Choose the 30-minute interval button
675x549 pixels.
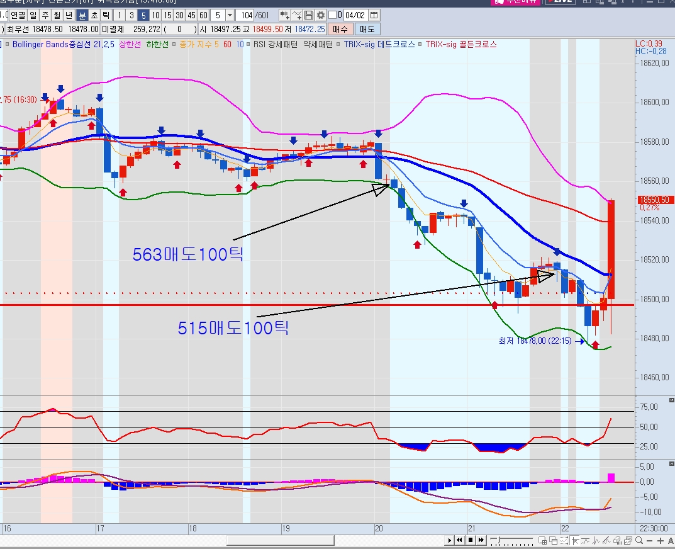(179, 16)
